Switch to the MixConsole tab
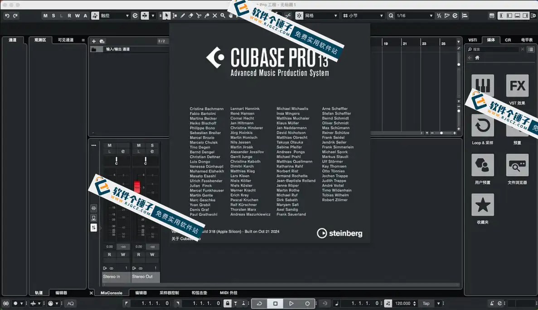 [111, 293]
